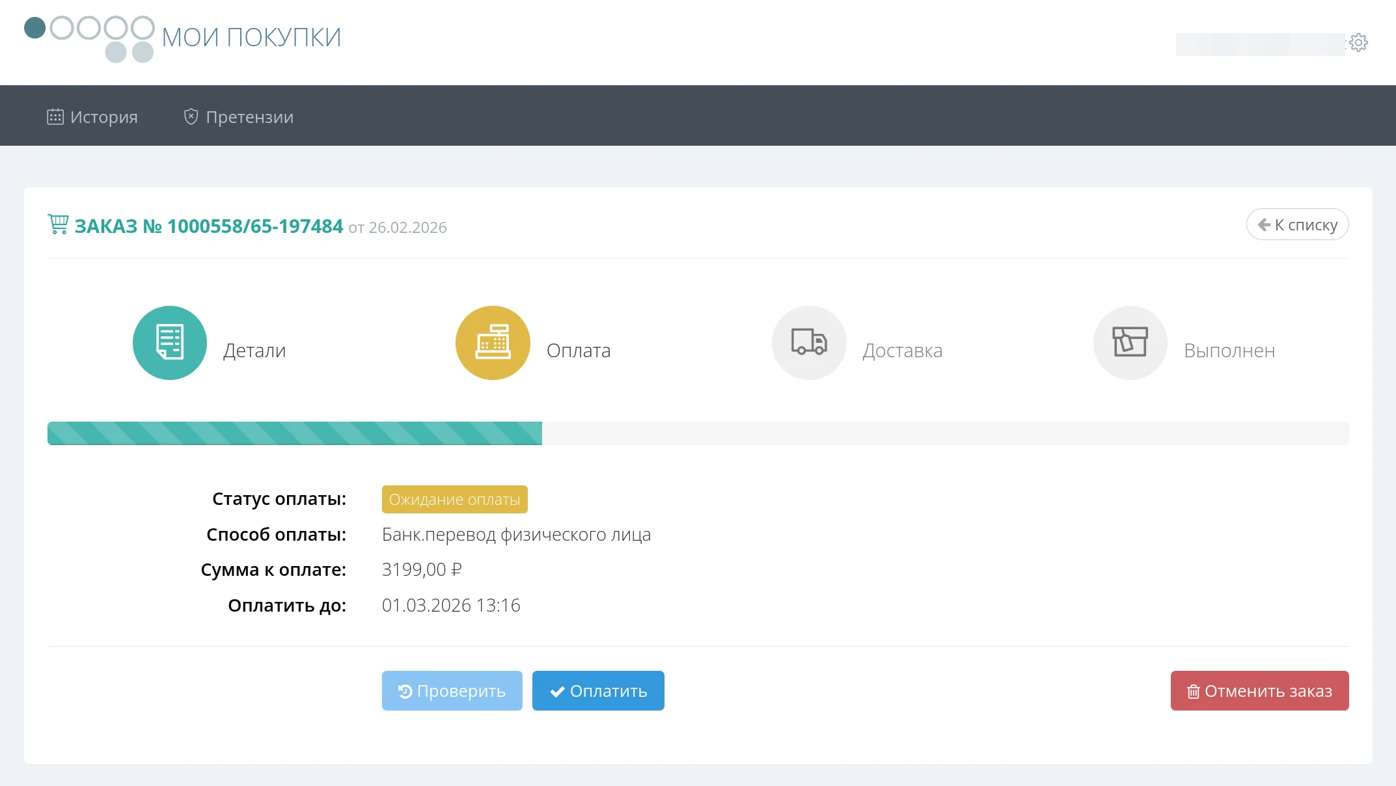The image size is (1396, 786).
Task: Click the shopping cart icon by order number
Action: click(58, 224)
